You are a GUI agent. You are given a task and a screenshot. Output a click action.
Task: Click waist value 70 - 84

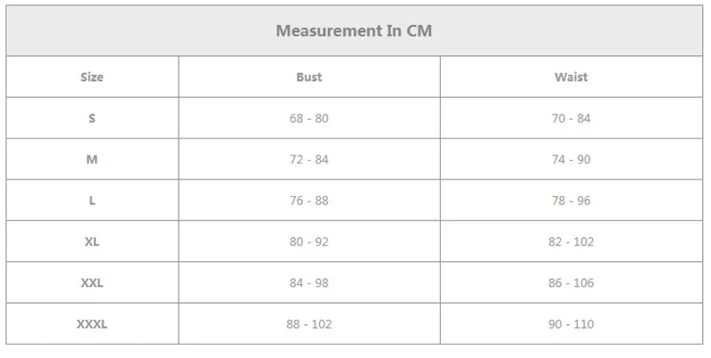pos(571,118)
